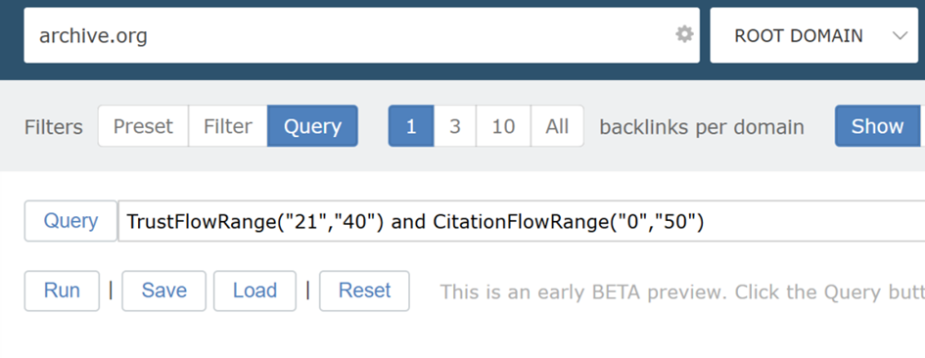Image resolution: width=925 pixels, height=358 pixels.
Task: Switch to the Filter tab
Action: pyautogui.click(x=228, y=126)
